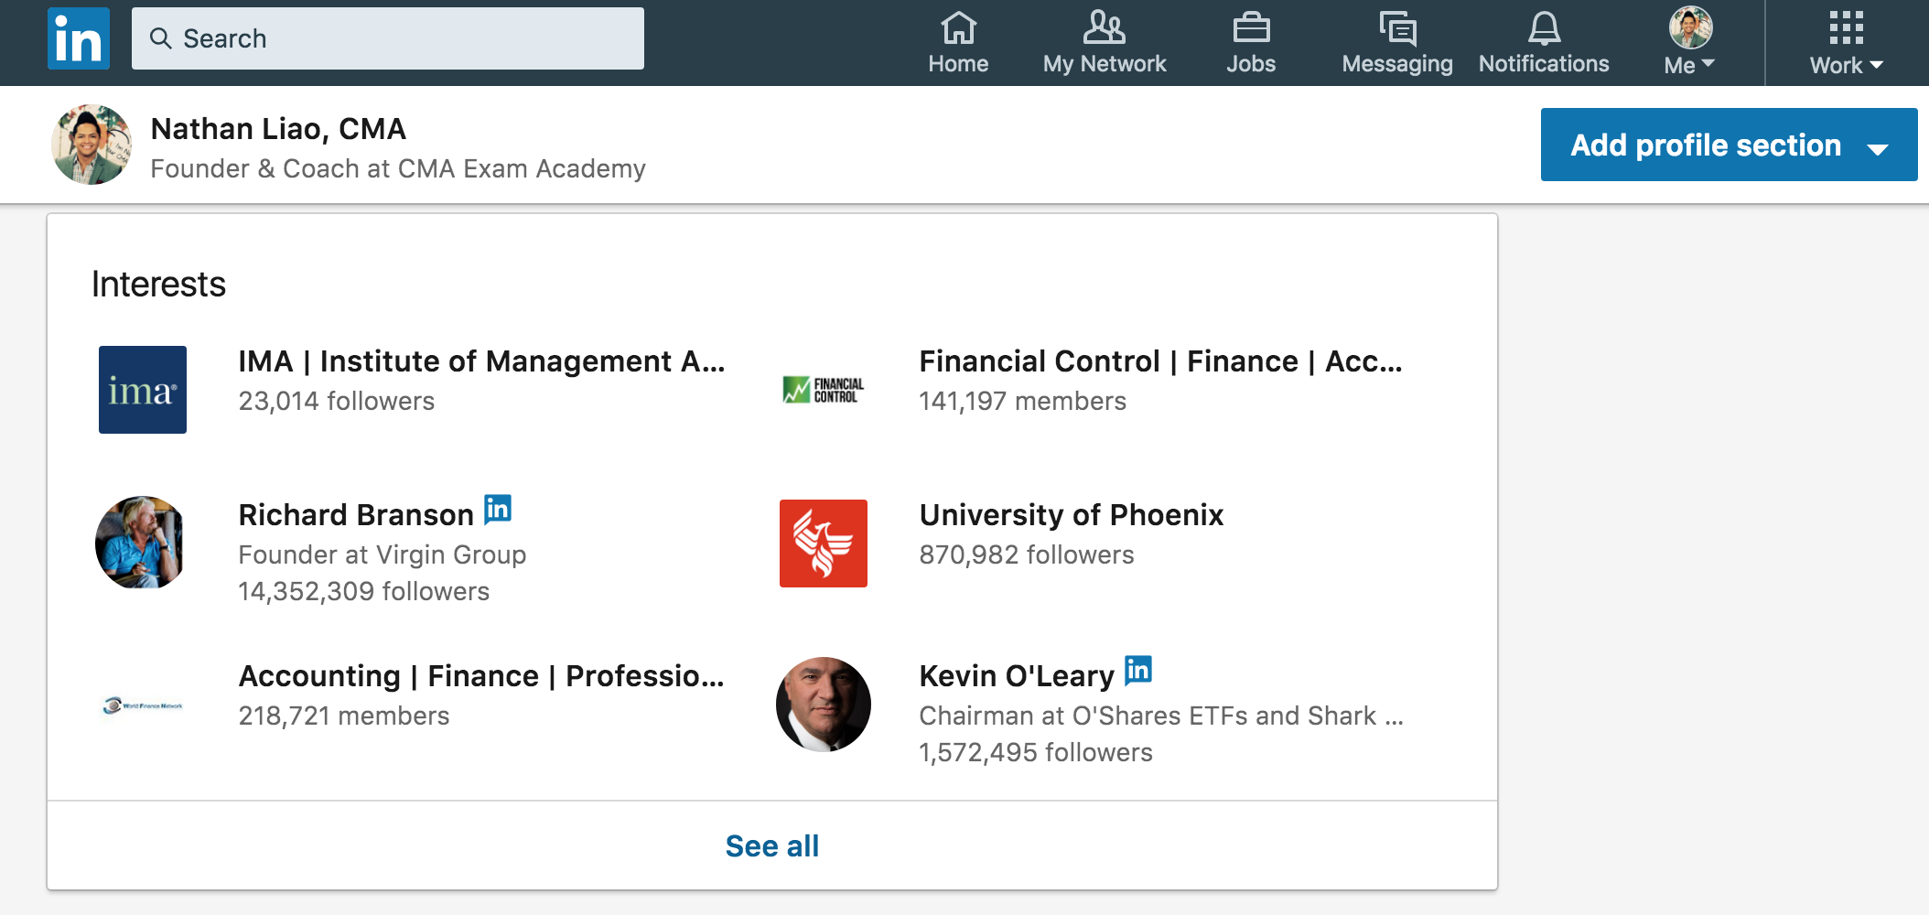
Task: Open the IMA Institute of Management link
Action: coord(481,361)
